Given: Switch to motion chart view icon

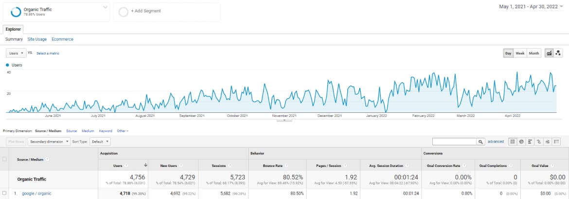Looking at the screenshot, I should click(x=558, y=53).
